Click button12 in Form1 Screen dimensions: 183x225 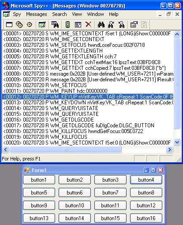[146, 206]
